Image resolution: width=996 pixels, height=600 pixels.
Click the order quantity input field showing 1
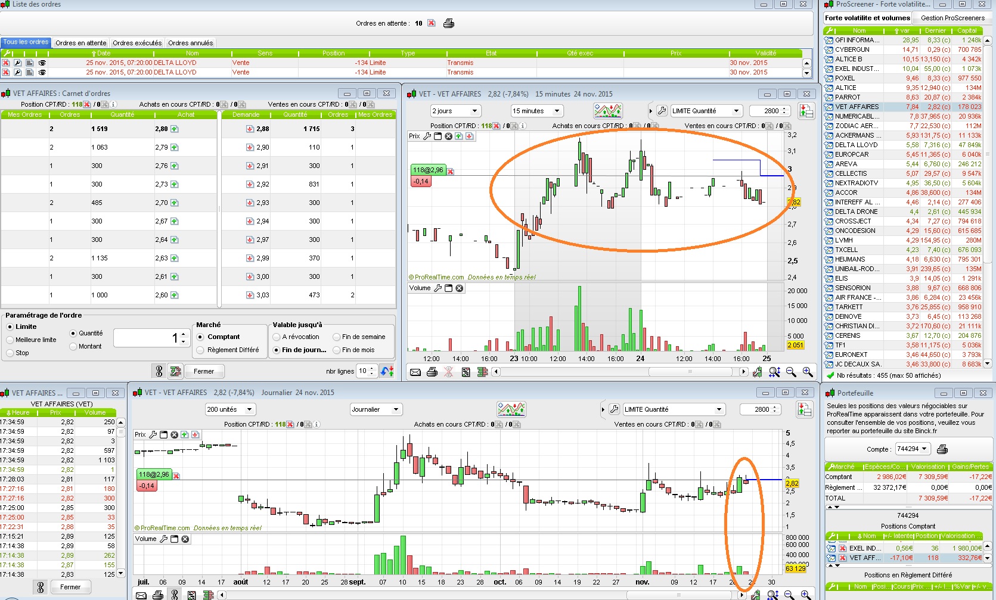coord(147,338)
